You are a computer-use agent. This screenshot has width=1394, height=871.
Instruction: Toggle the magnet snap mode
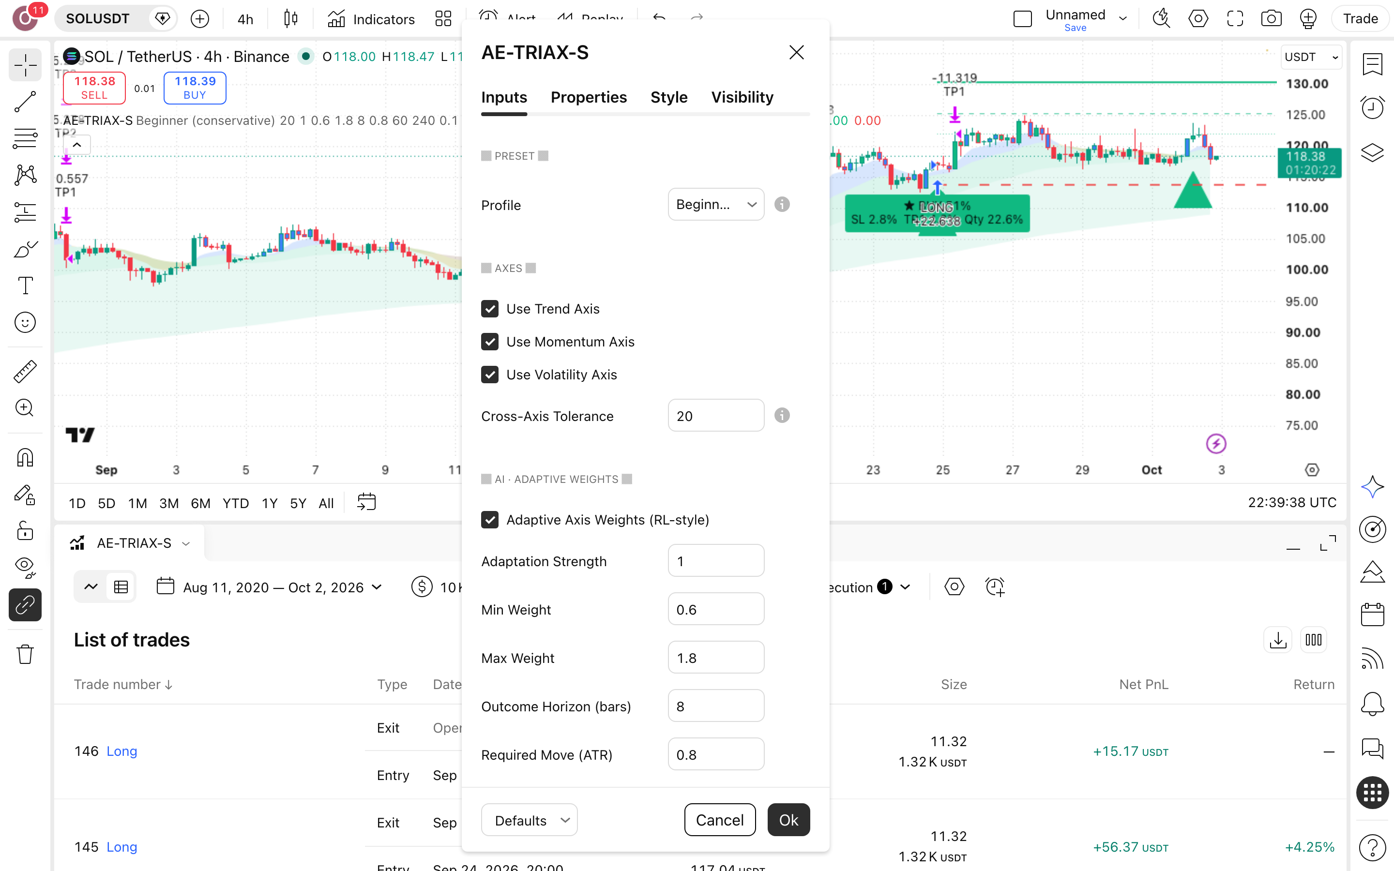click(25, 458)
